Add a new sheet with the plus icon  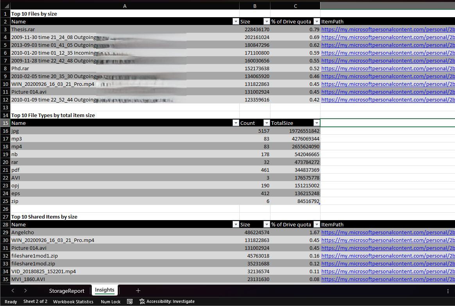(x=138, y=290)
